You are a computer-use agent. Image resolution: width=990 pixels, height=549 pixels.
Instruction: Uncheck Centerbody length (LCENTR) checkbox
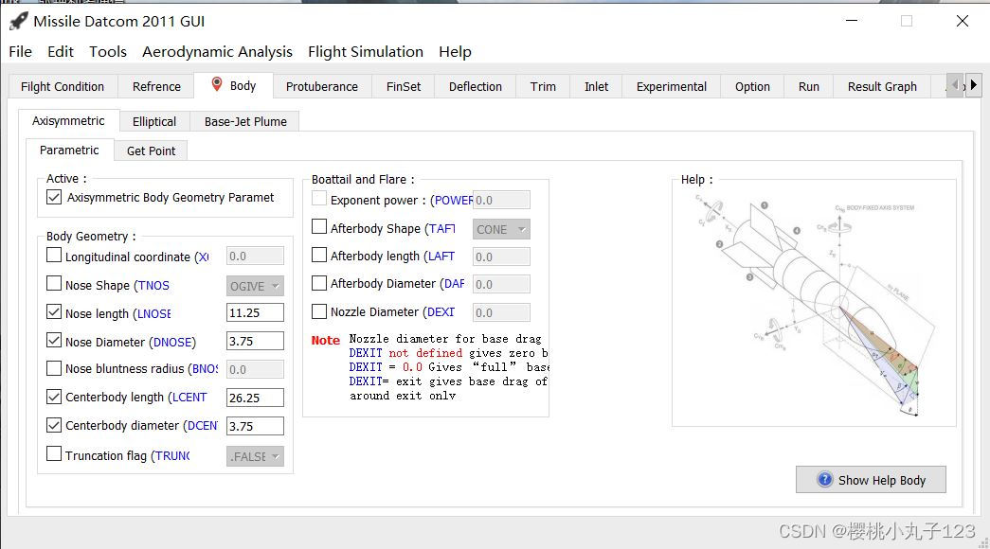[x=54, y=397]
